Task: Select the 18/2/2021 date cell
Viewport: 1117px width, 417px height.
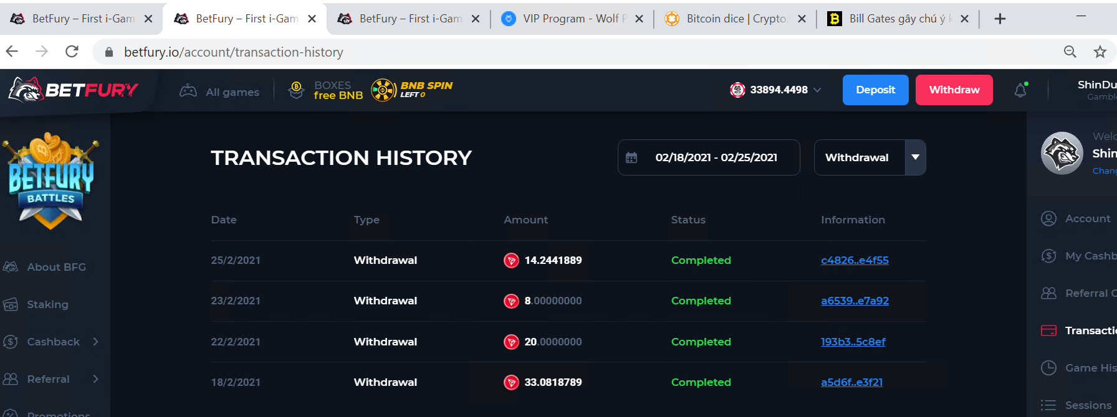Action: (236, 382)
